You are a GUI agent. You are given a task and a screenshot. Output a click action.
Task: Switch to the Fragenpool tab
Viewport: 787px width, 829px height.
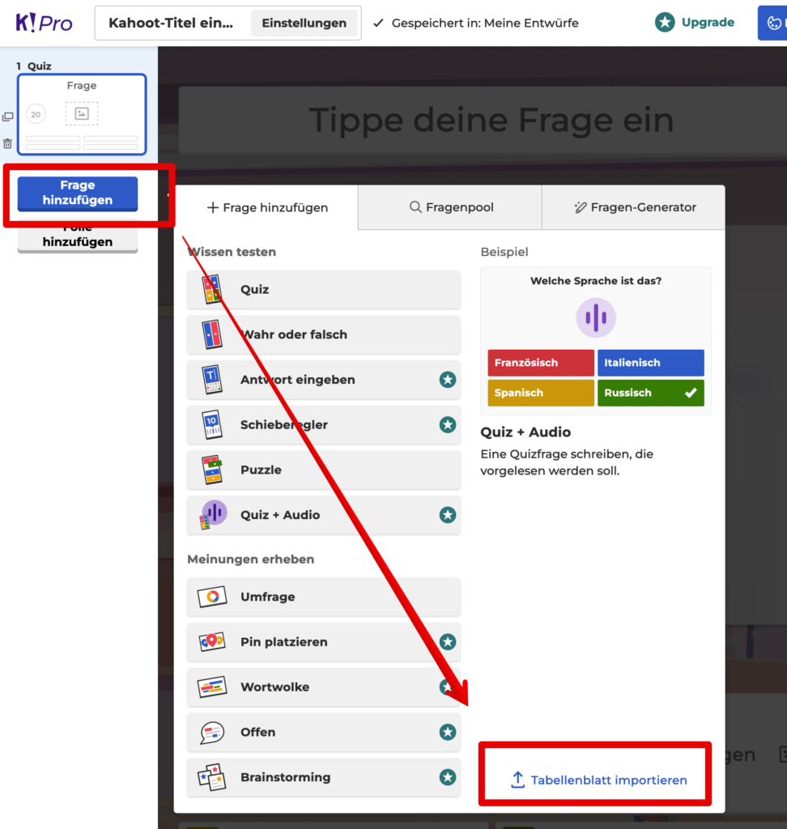[449, 207]
